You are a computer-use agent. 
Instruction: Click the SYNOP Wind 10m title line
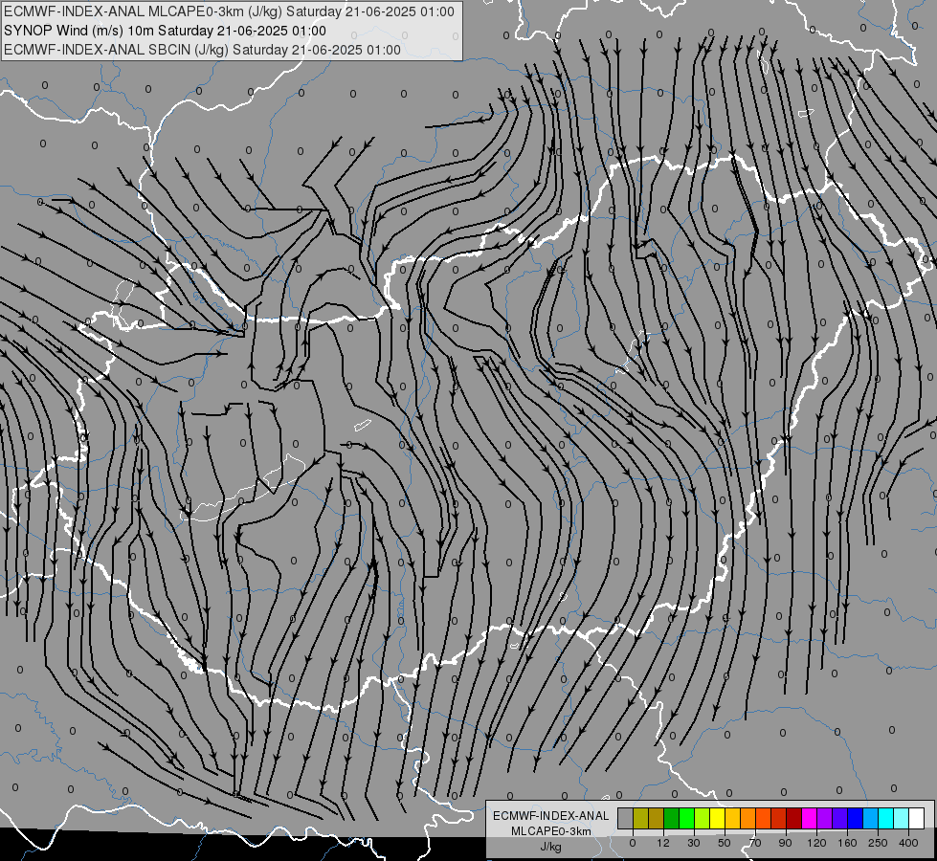[x=165, y=31]
